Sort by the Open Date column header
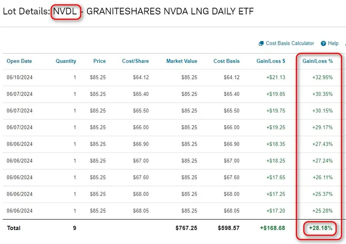 tap(19, 61)
